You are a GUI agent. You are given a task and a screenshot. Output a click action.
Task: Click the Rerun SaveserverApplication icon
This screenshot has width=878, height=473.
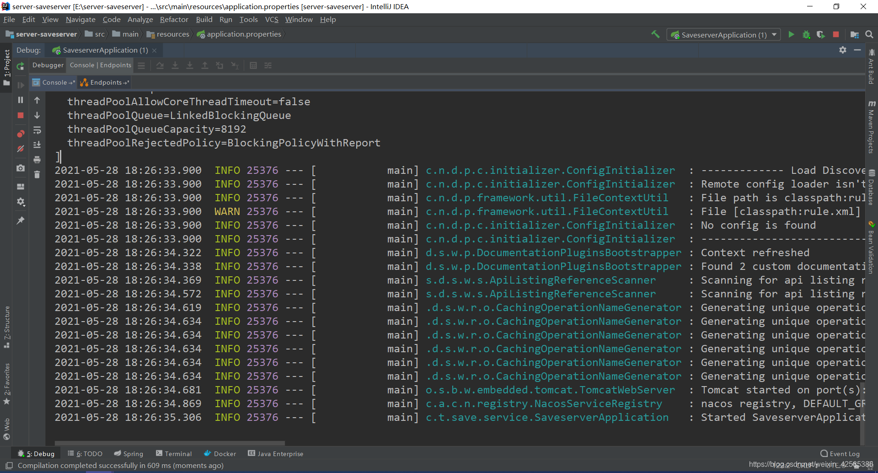[x=20, y=66]
